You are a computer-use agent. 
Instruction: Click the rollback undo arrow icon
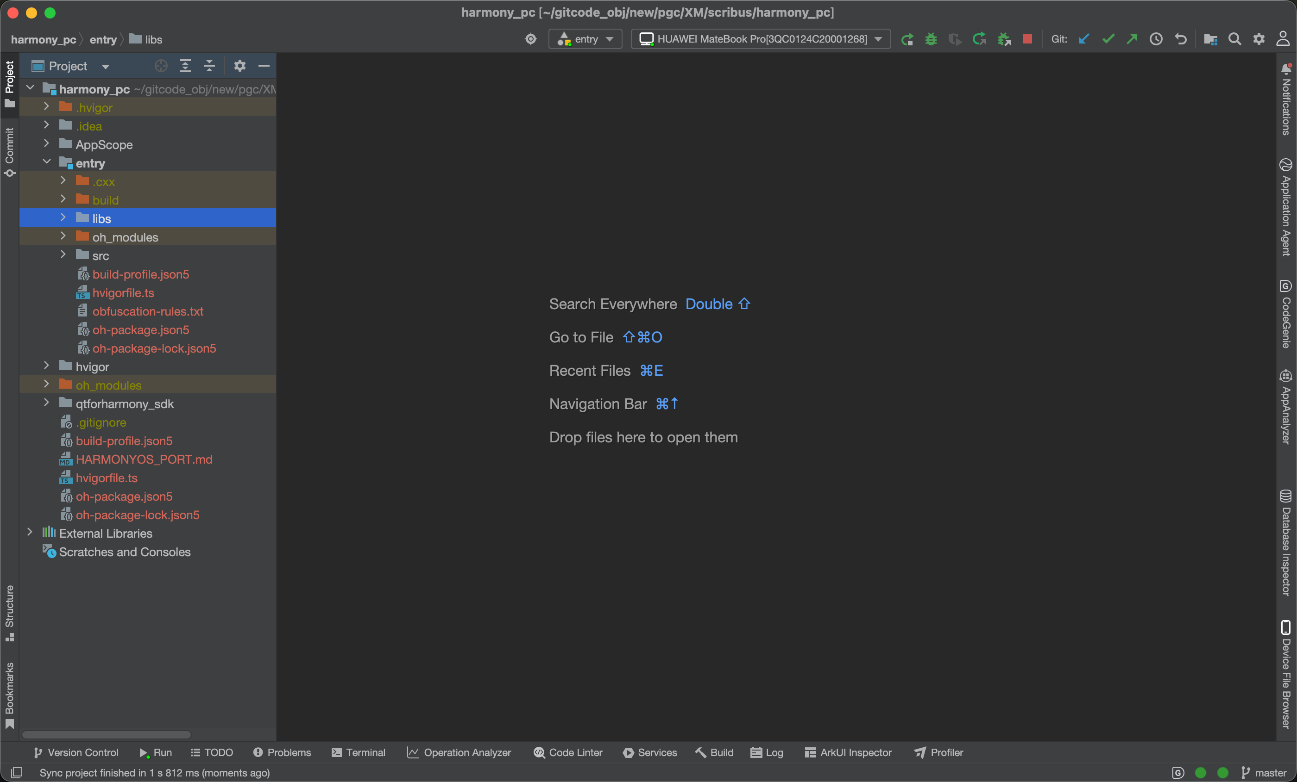pos(1180,39)
